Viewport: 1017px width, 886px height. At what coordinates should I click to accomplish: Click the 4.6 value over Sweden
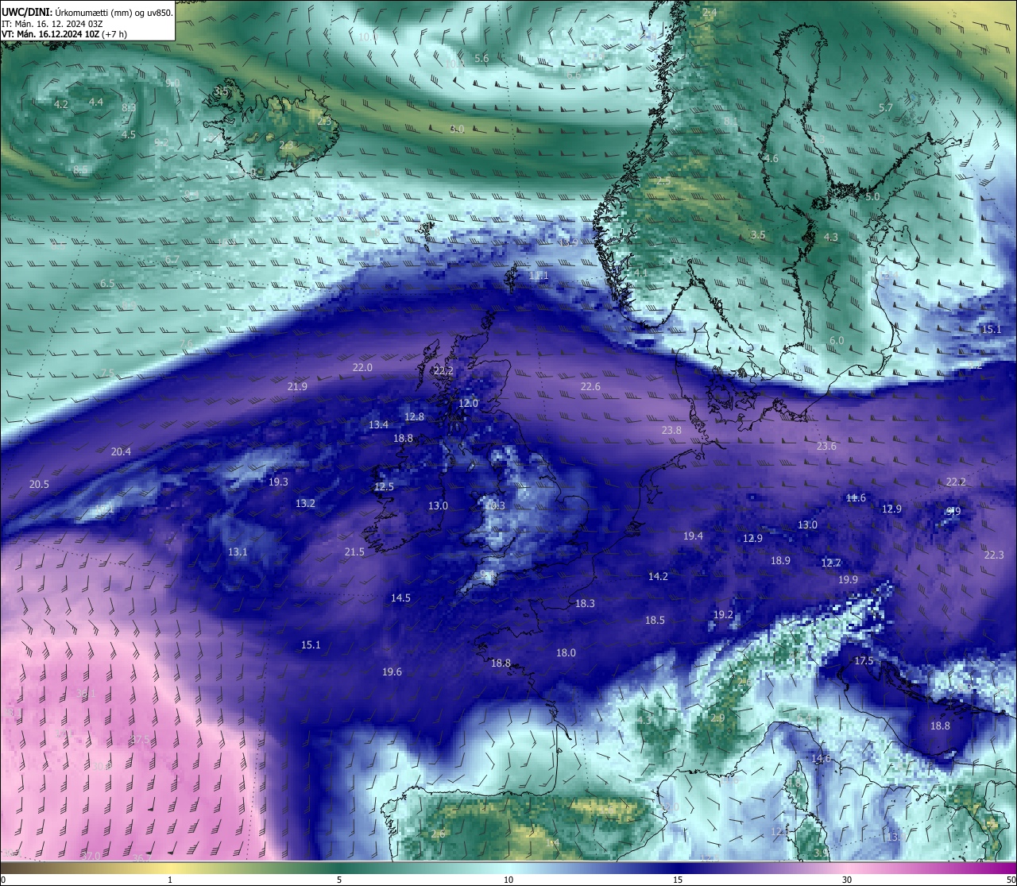tap(771, 158)
